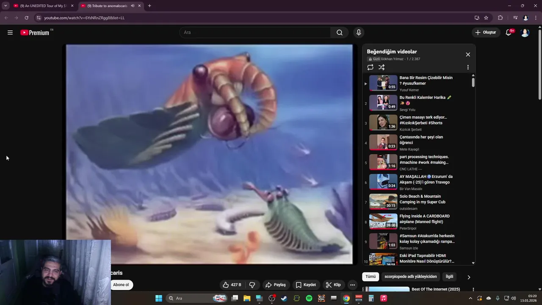542x305 pixels.
Task: Install app icon in address bar
Action: pos(477,18)
